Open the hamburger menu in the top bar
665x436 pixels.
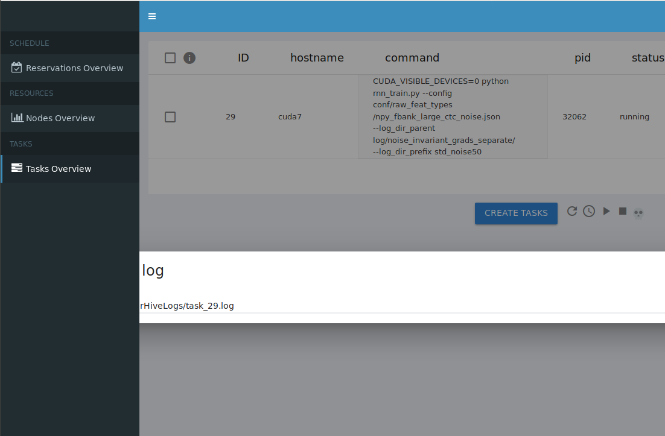pyautogui.click(x=152, y=16)
